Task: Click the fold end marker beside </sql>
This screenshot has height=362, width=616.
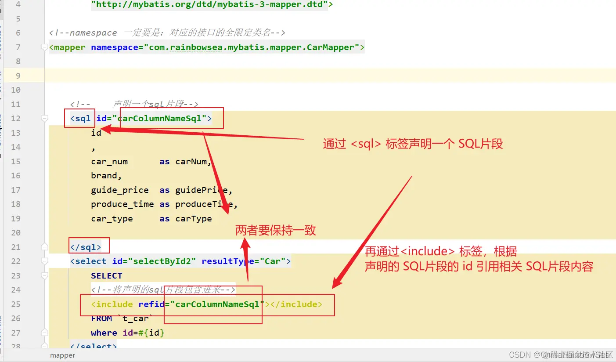Action: (x=44, y=247)
